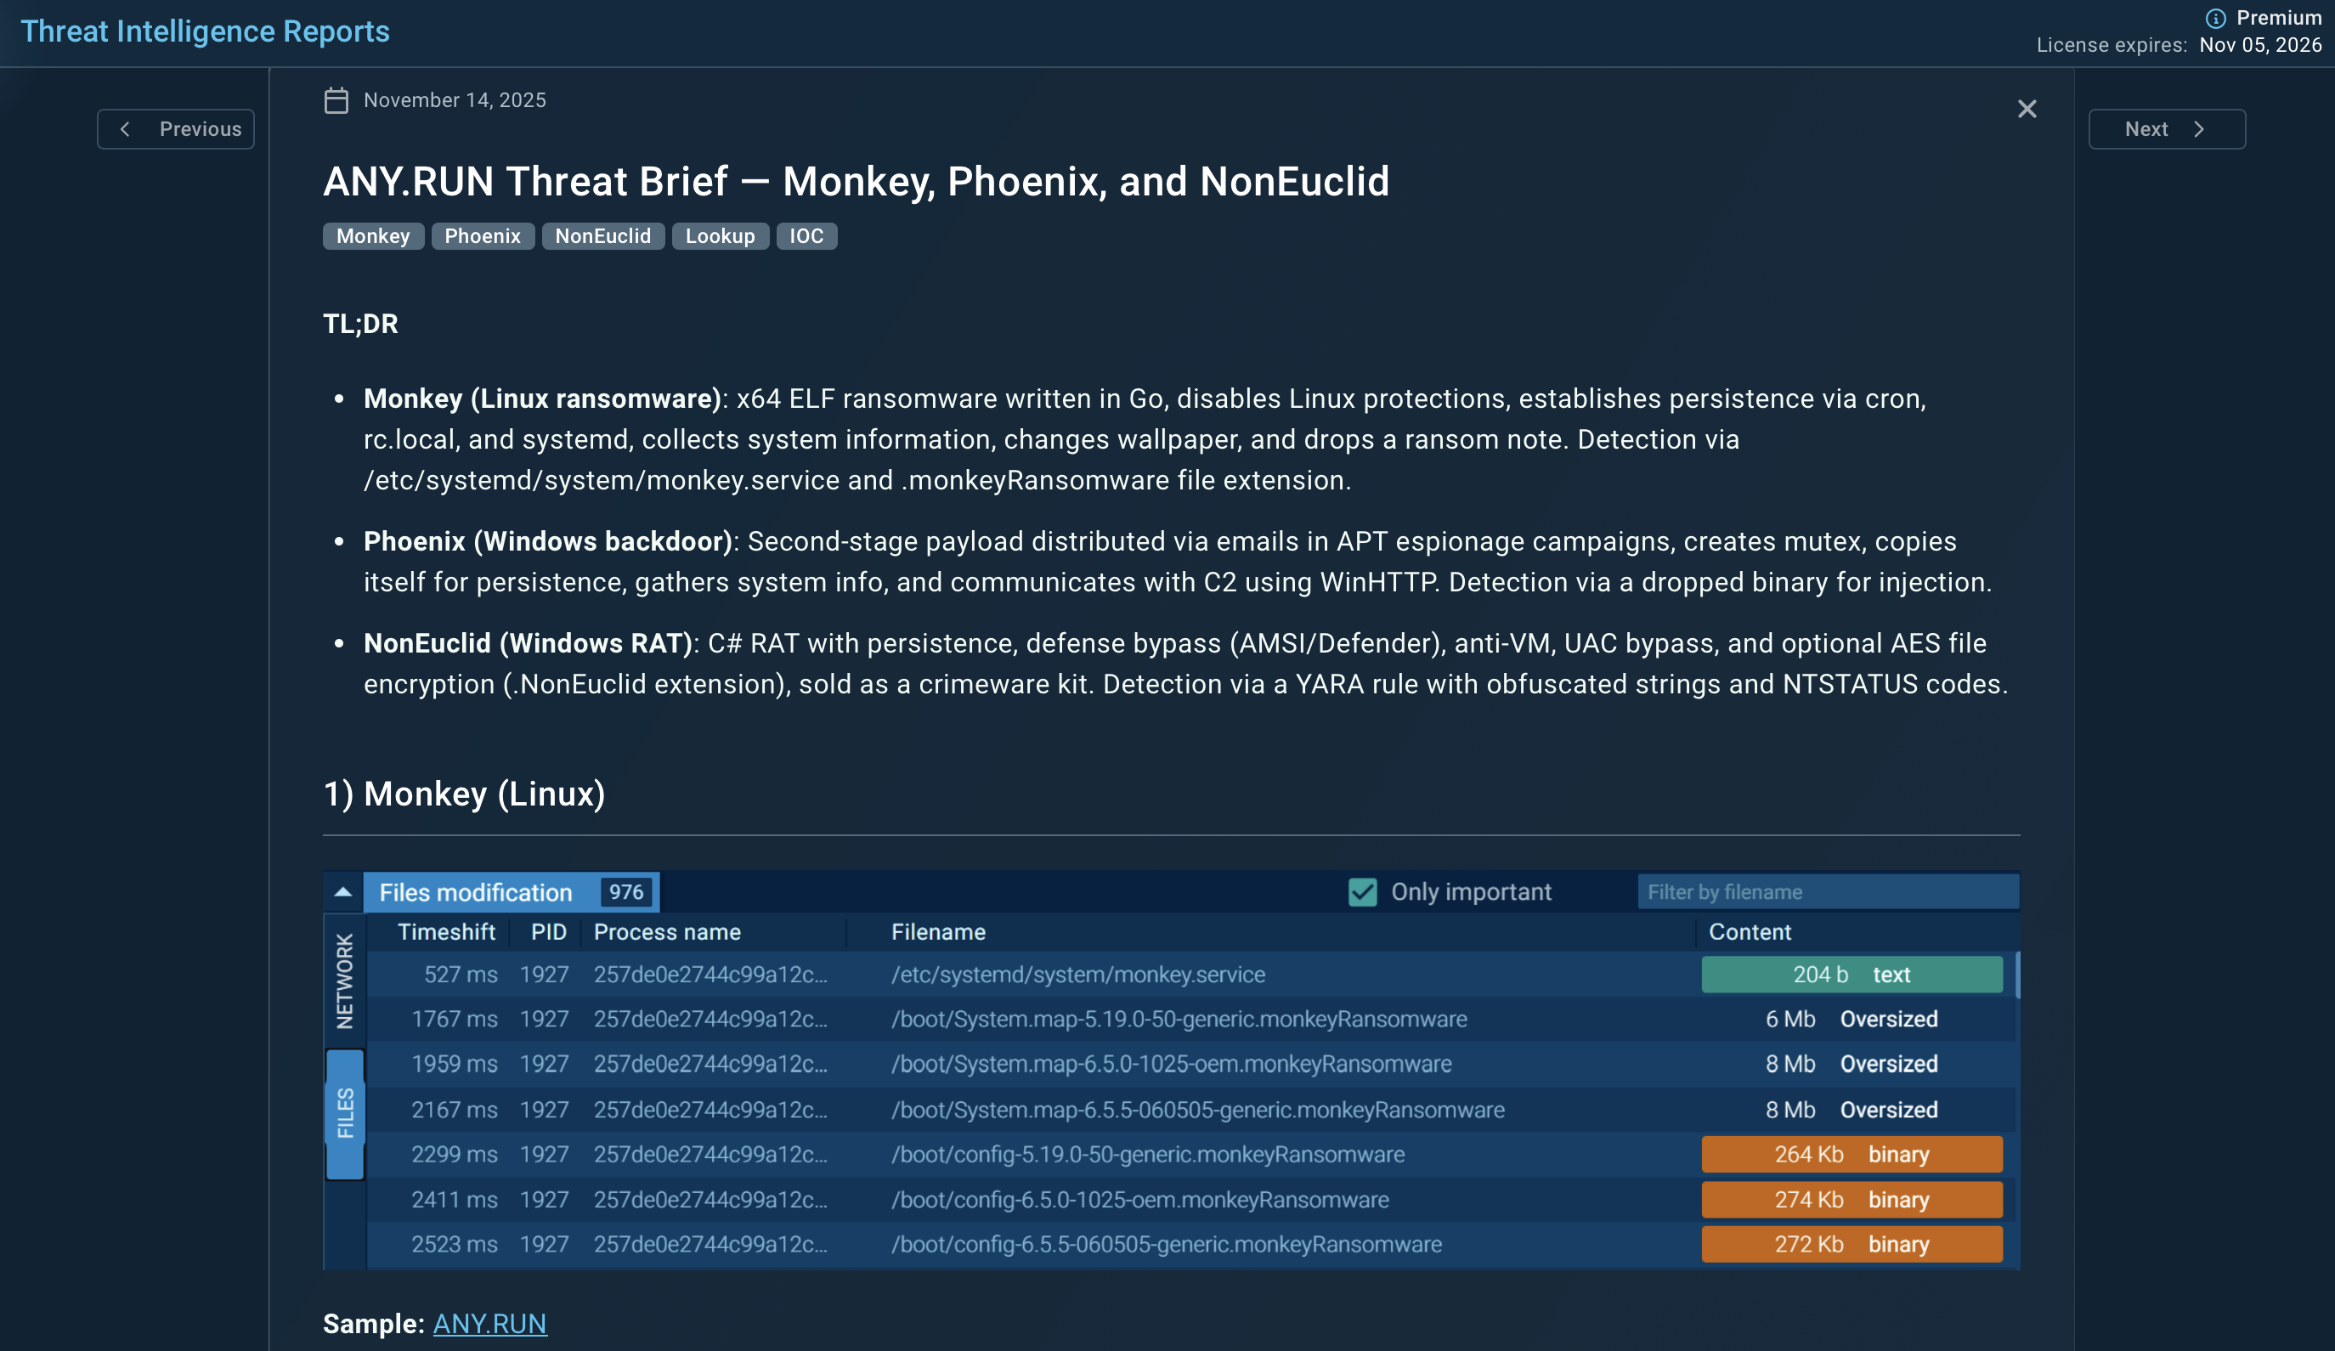The image size is (2335, 1351).
Task: Click the left chevron in Previous
Action: tap(125, 129)
